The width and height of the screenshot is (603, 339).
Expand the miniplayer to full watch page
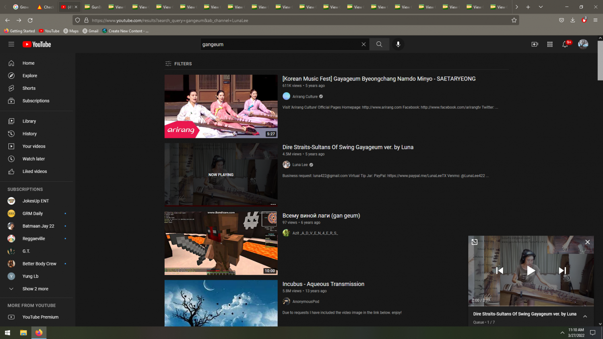[475, 242]
